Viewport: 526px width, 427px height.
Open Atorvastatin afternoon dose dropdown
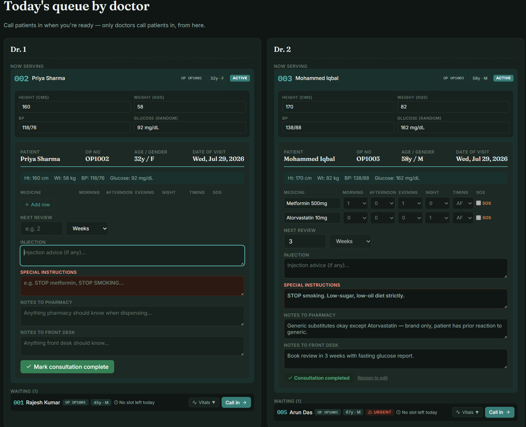[383, 218]
